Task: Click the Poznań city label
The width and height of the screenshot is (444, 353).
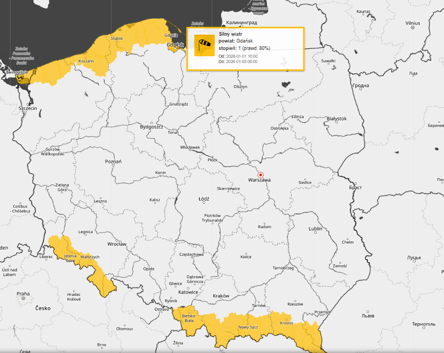Action: tap(113, 161)
